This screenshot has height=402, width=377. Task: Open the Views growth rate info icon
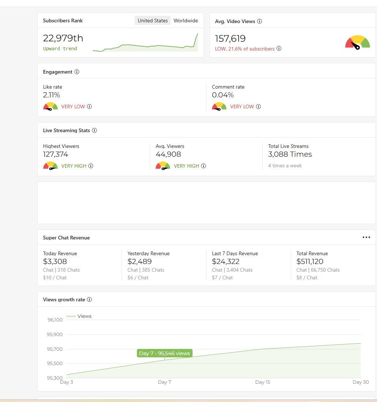pos(89,299)
